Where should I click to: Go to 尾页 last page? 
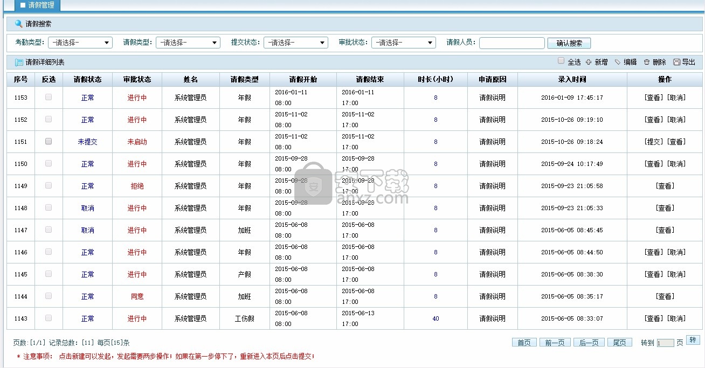(620, 343)
